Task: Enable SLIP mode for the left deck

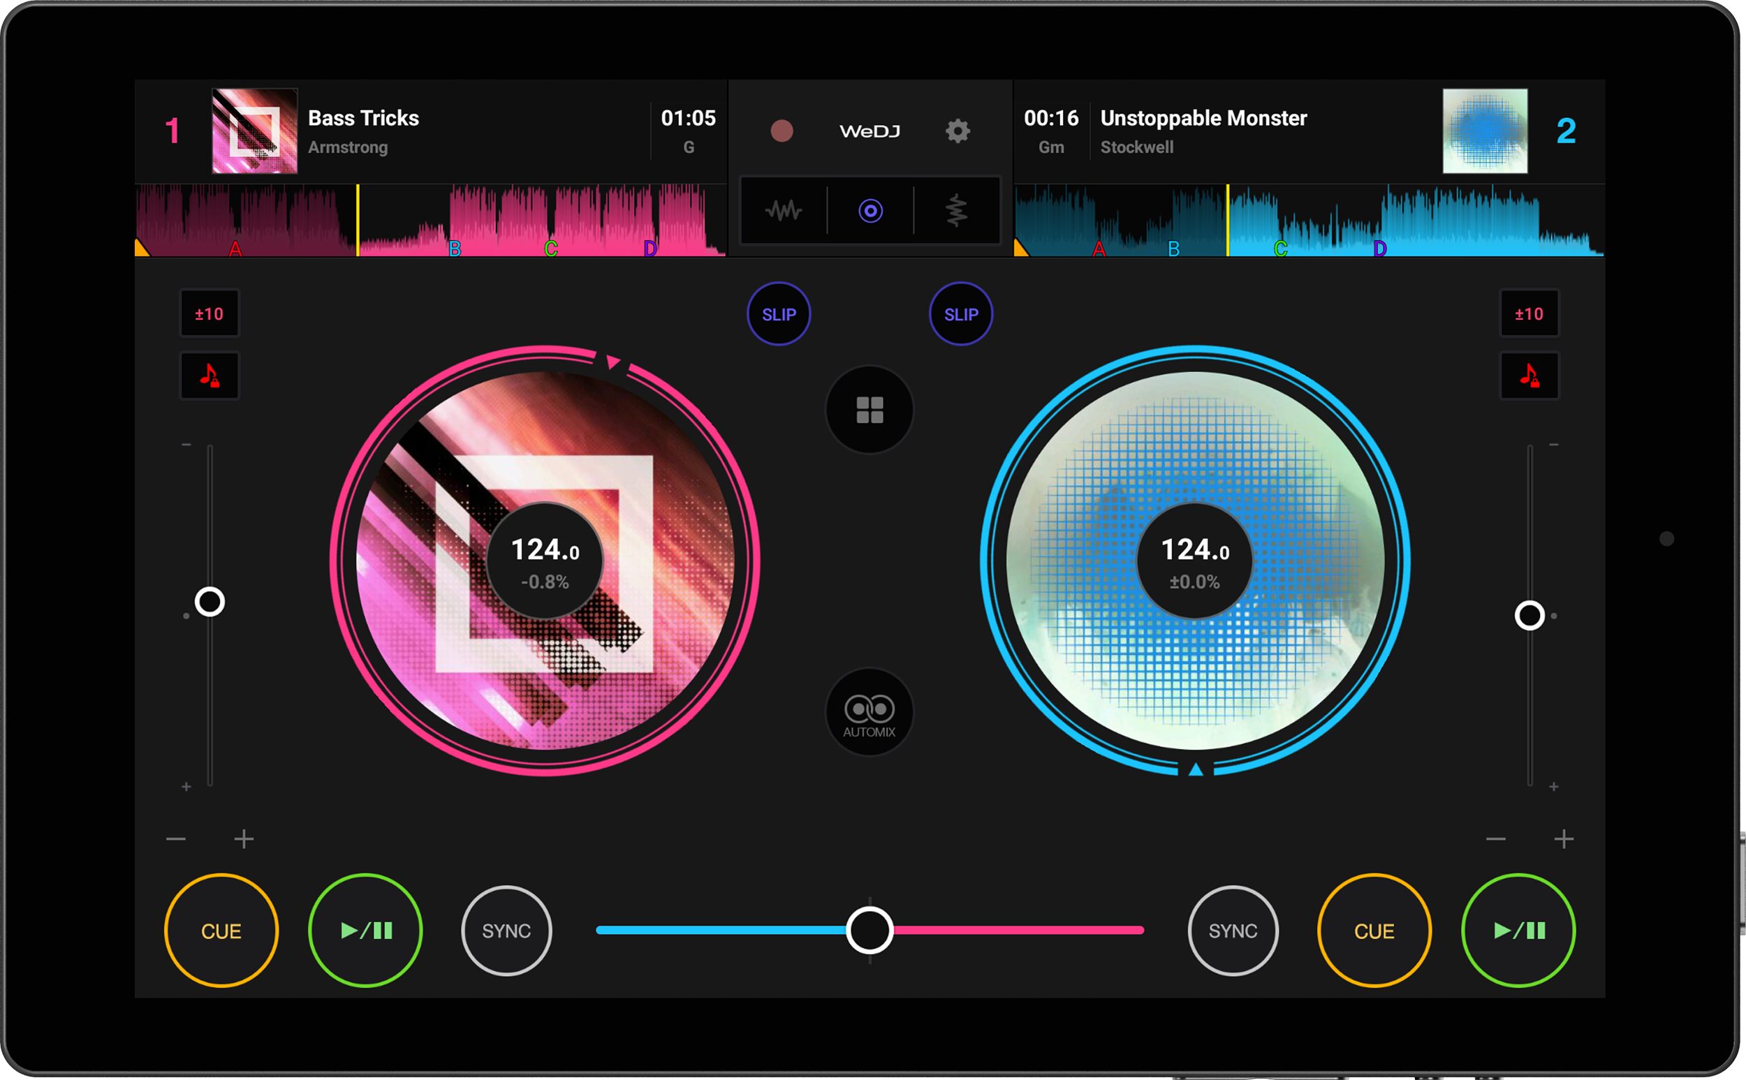Action: pos(779,314)
